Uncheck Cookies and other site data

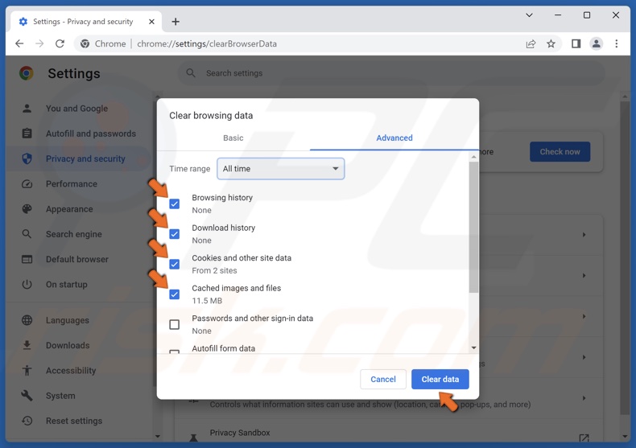point(175,264)
